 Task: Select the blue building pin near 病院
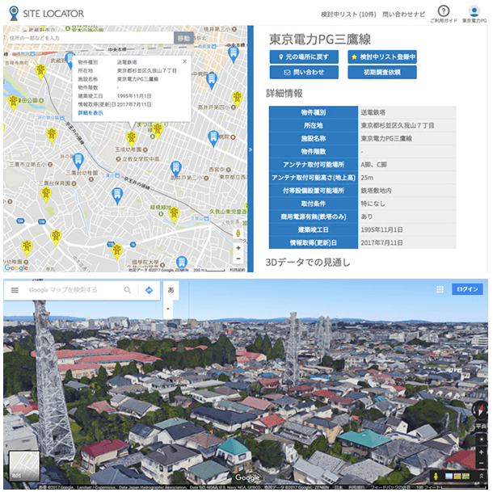pos(213,138)
